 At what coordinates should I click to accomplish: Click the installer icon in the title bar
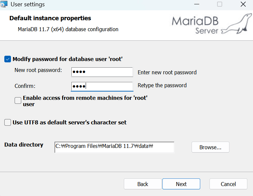(4, 5)
